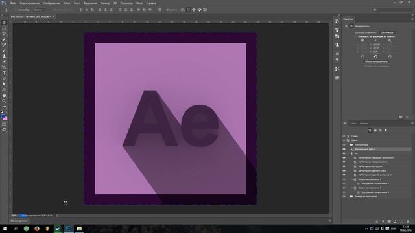Toggle visibility of Сцена entry
The width and height of the screenshot is (415, 233).
pos(344,140)
